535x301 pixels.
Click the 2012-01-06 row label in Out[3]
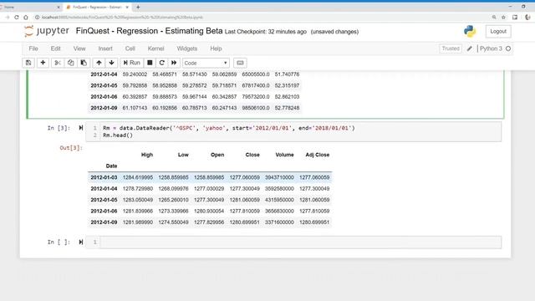point(104,212)
